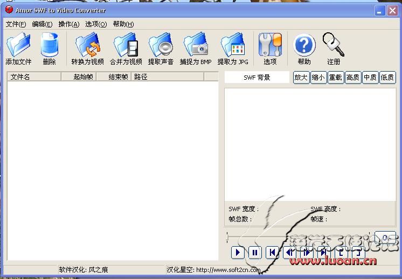Click the 注册 register key icon
This screenshot has width=402, height=279.
pyautogui.click(x=333, y=44)
